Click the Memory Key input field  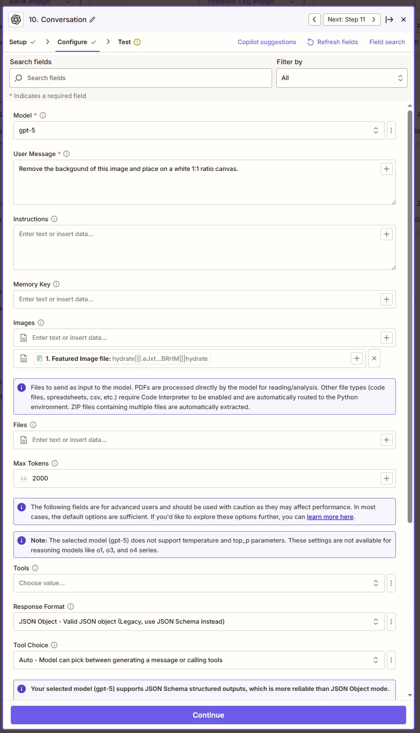click(x=204, y=299)
